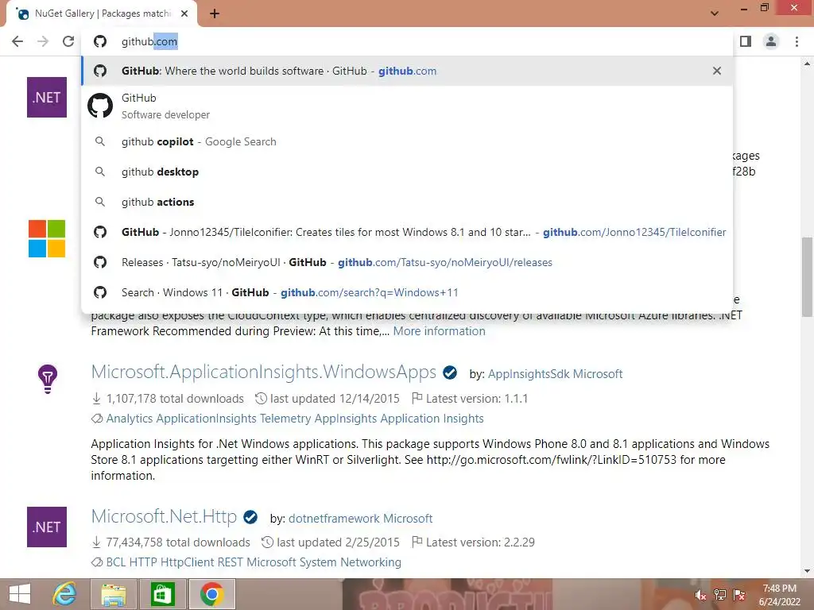The image size is (814, 610).
Task: Click 'last updated 2/25/2015' text
Action: coord(338,542)
